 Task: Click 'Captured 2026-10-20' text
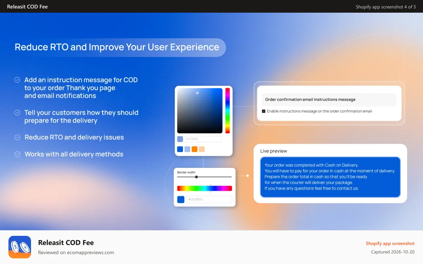[x=393, y=252]
